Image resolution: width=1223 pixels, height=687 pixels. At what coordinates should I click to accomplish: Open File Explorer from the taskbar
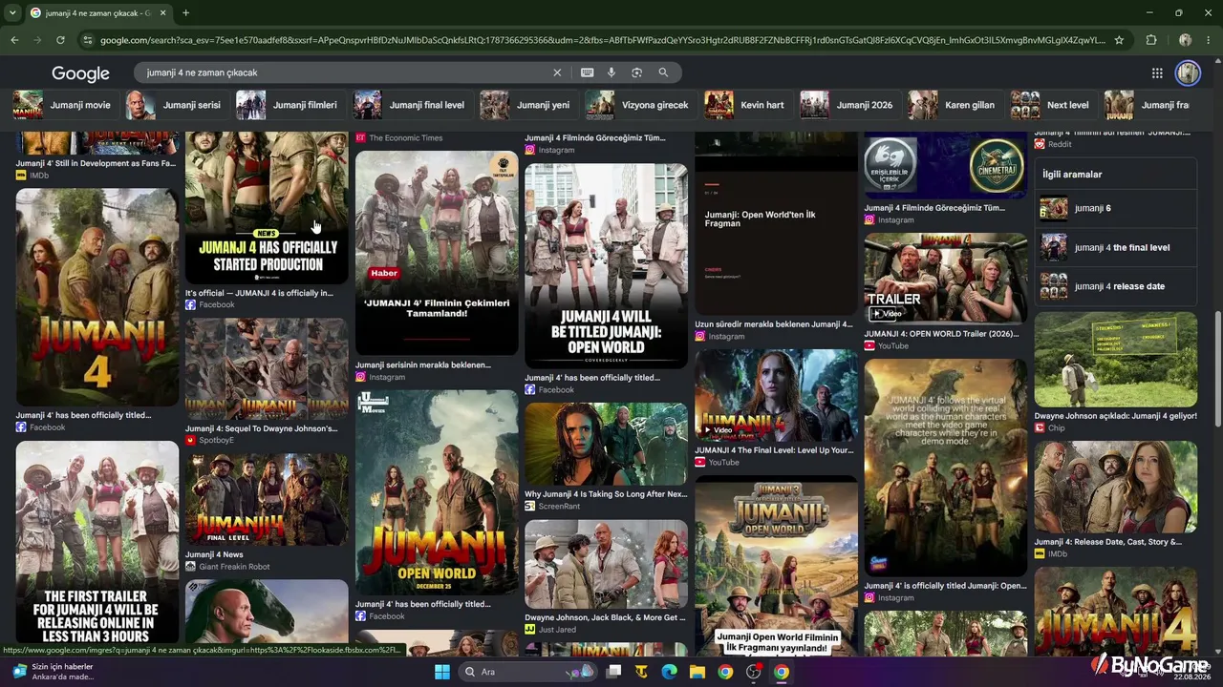(x=697, y=672)
